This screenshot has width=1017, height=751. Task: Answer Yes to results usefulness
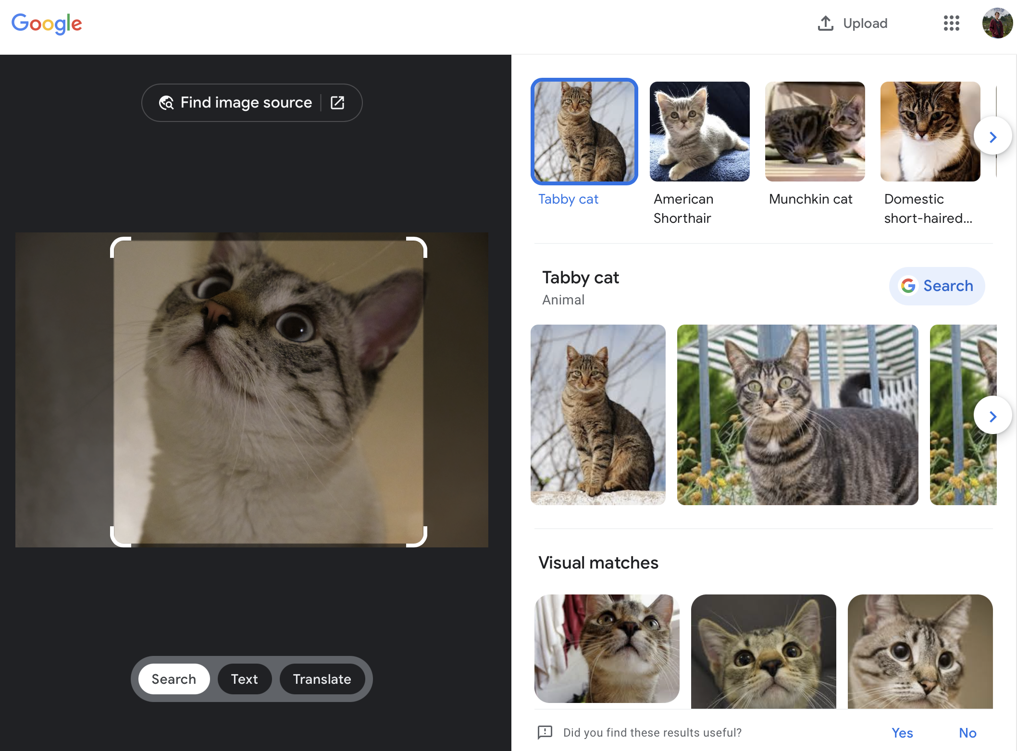902,732
